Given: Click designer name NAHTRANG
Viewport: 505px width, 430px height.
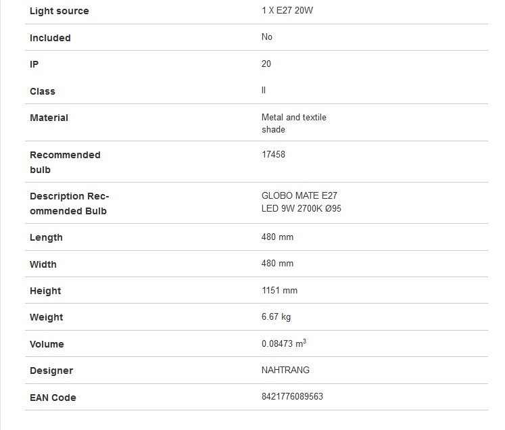Looking at the screenshot, I should click(285, 370).
